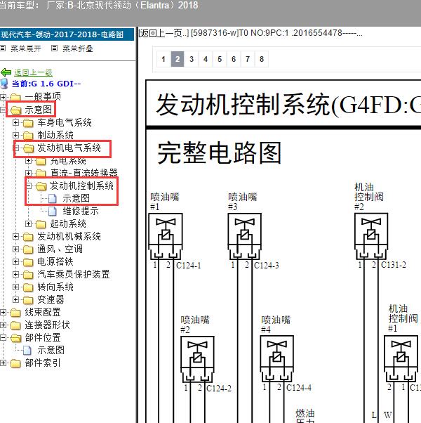The height and width of the screenshot is (423, 421).
Task: Click folder icon beside 制动系统
Action: (28, 136)
